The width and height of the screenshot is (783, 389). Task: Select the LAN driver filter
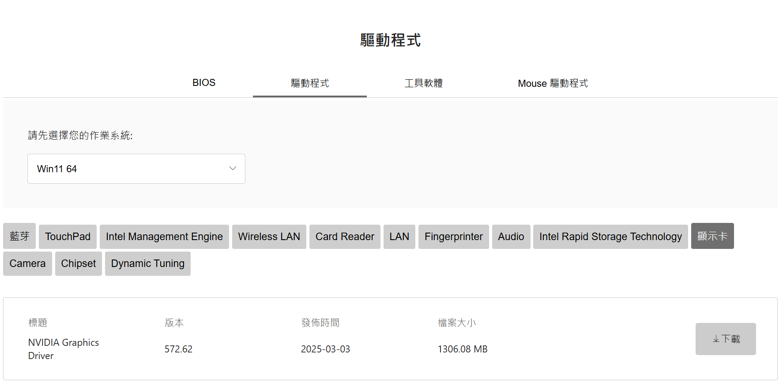click(399, 237)
